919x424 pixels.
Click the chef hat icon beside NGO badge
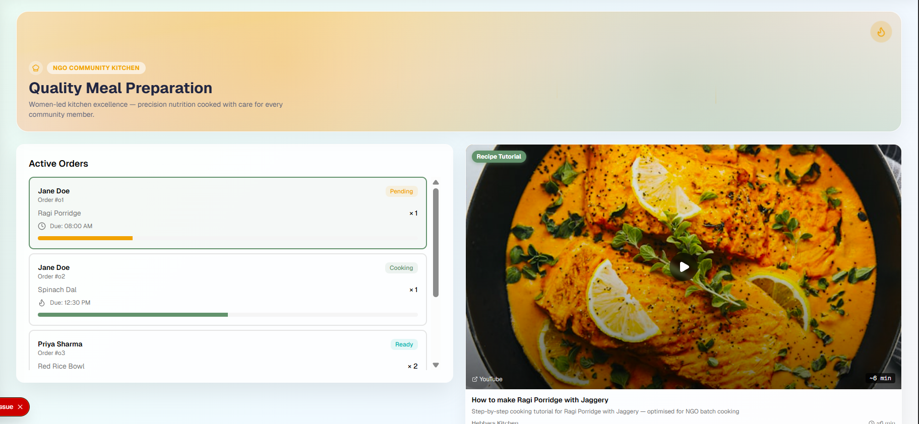coord(36,68)
